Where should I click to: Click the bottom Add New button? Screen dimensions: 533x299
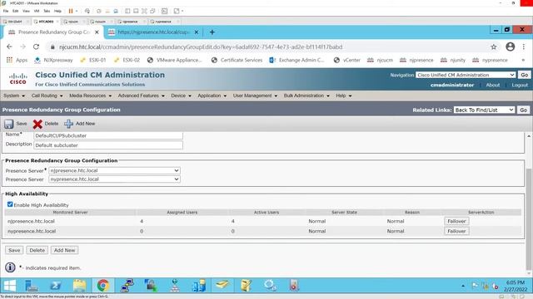(x=64, y=250)
